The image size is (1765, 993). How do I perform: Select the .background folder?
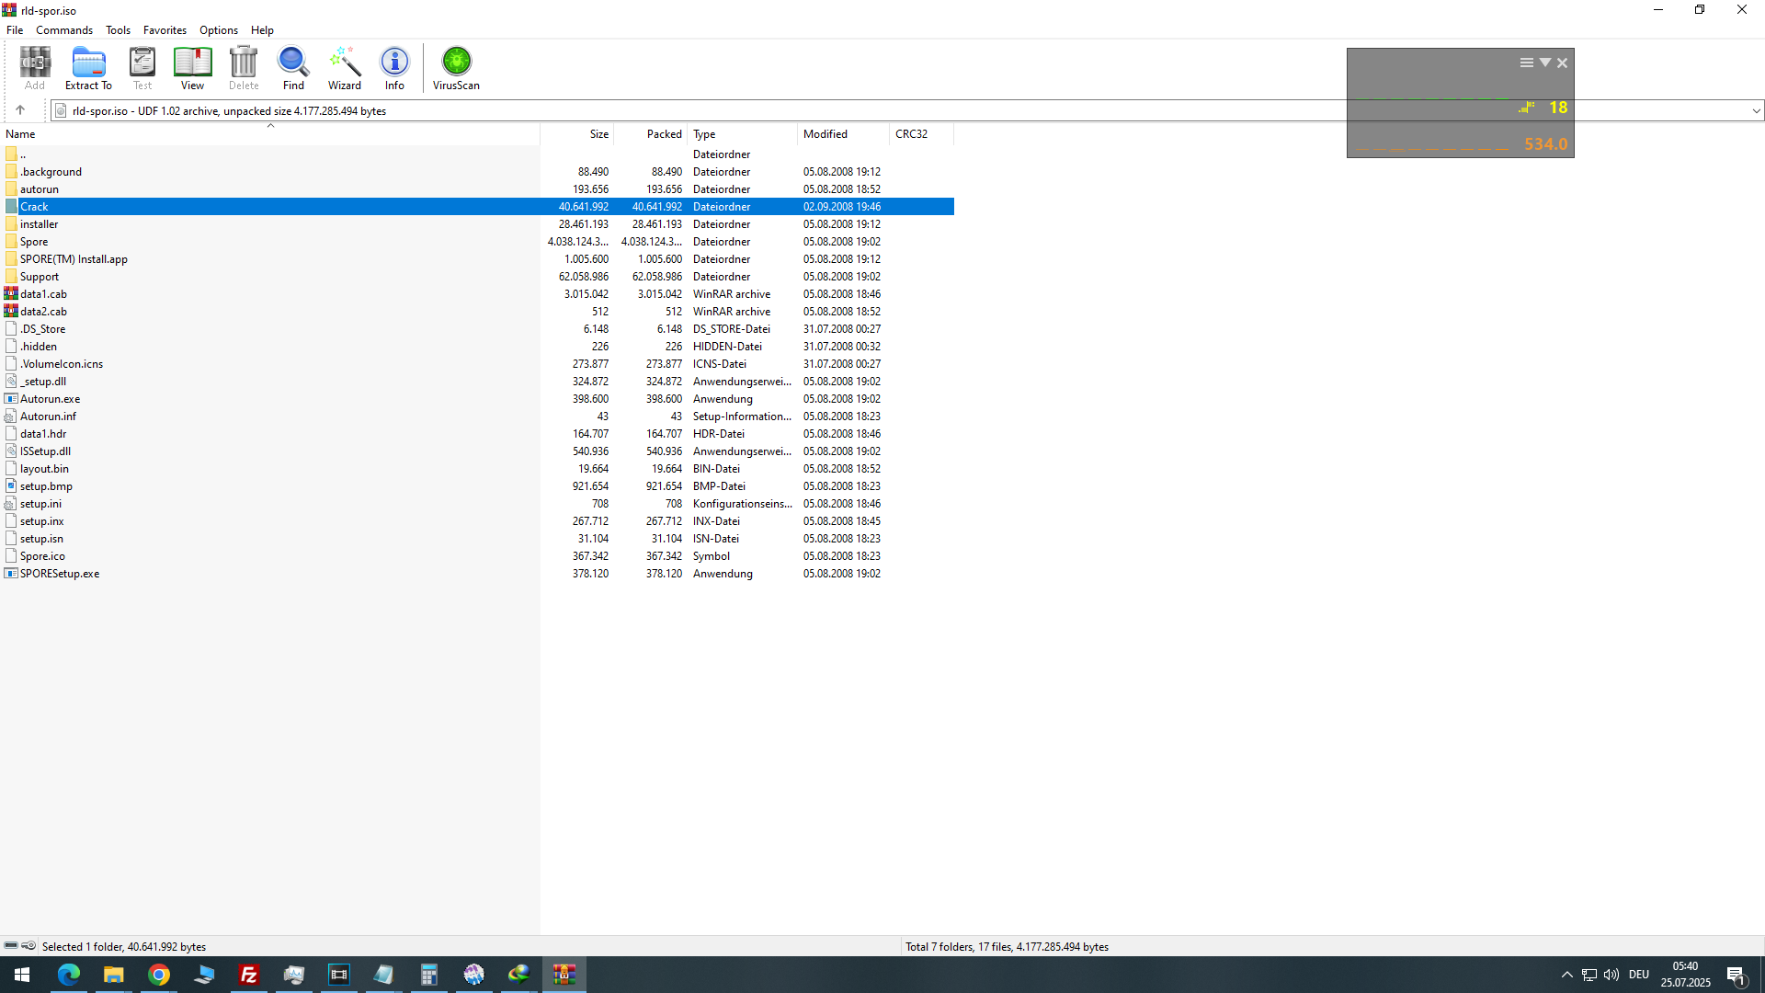click(x=477, y=171)
